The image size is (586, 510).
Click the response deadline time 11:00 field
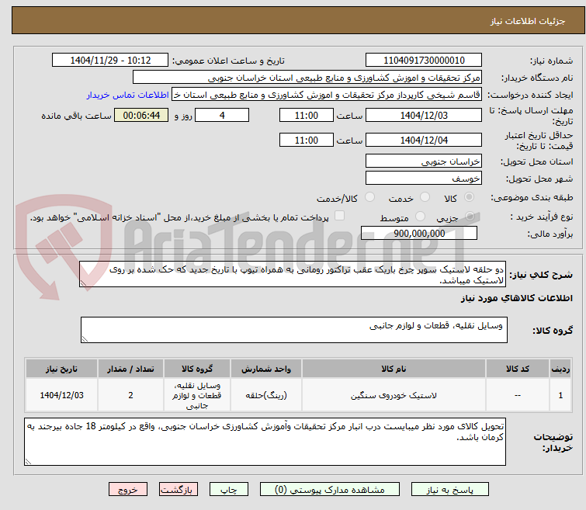307,115
